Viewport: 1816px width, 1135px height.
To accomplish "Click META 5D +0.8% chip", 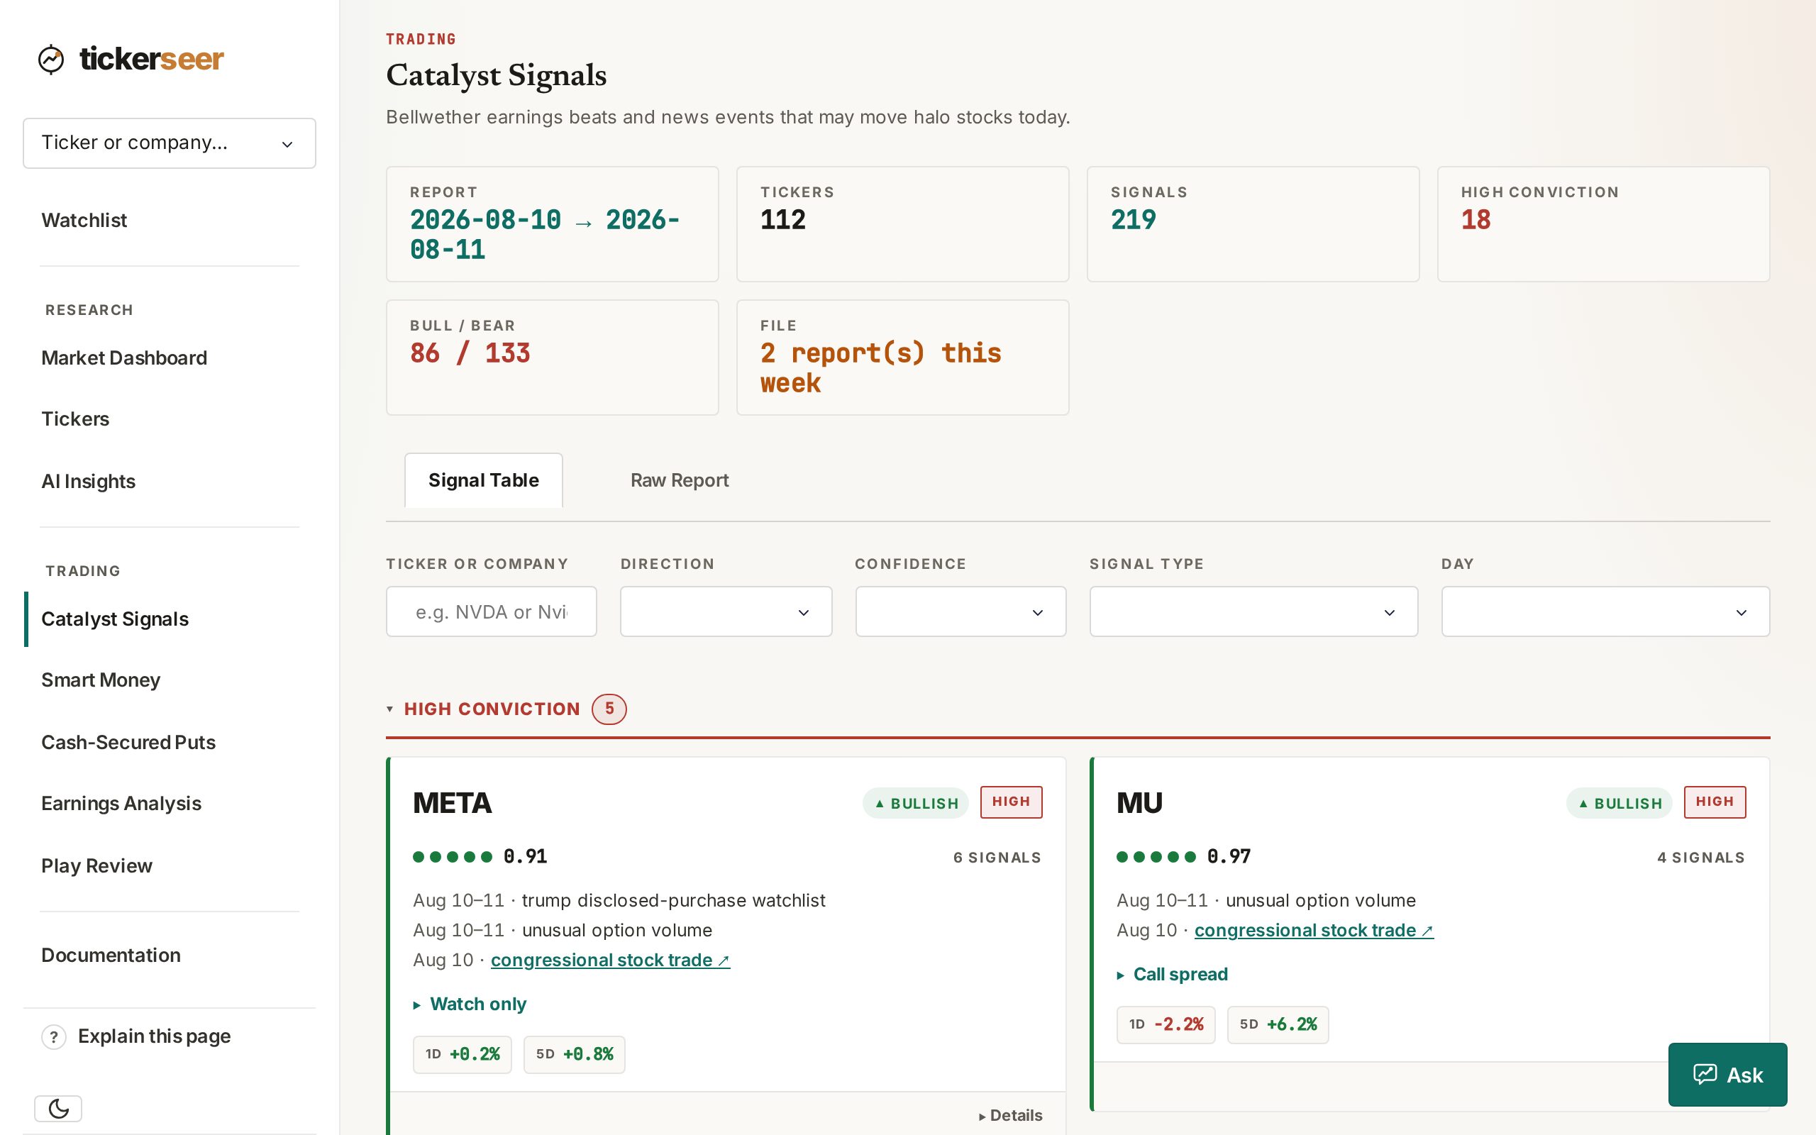I will 574,1055.
